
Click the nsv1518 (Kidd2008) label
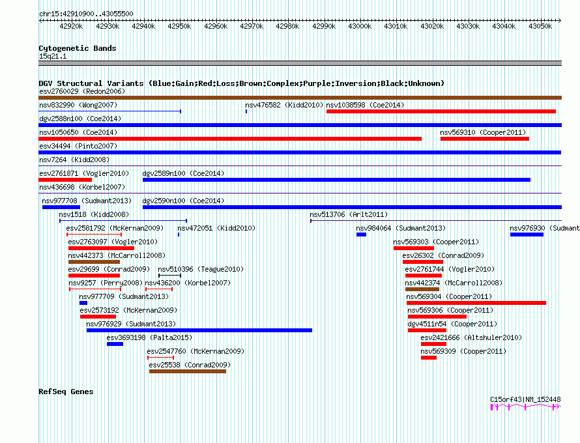[94, 214]
